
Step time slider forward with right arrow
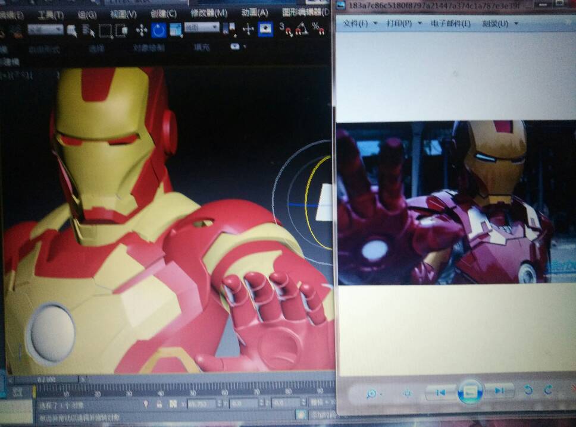(x=83, y=379)
